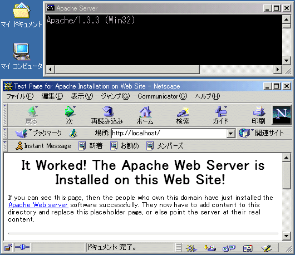Open Search (検索) flashlight icon
The height and width of the screenshot is (255, 295).
coord(183,115)
